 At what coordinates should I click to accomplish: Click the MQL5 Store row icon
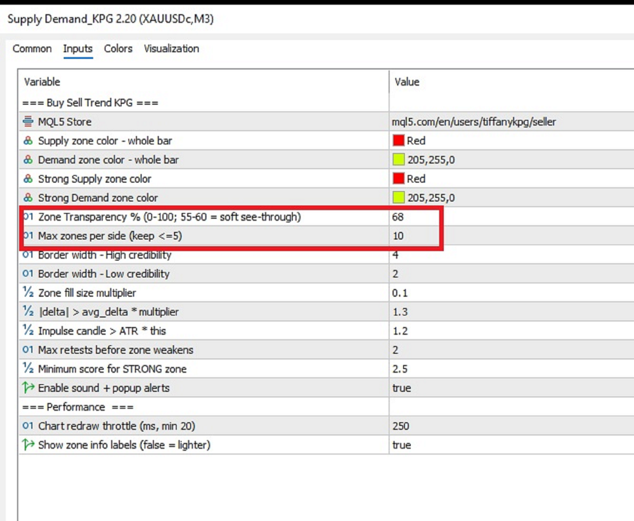coord(28,121)
